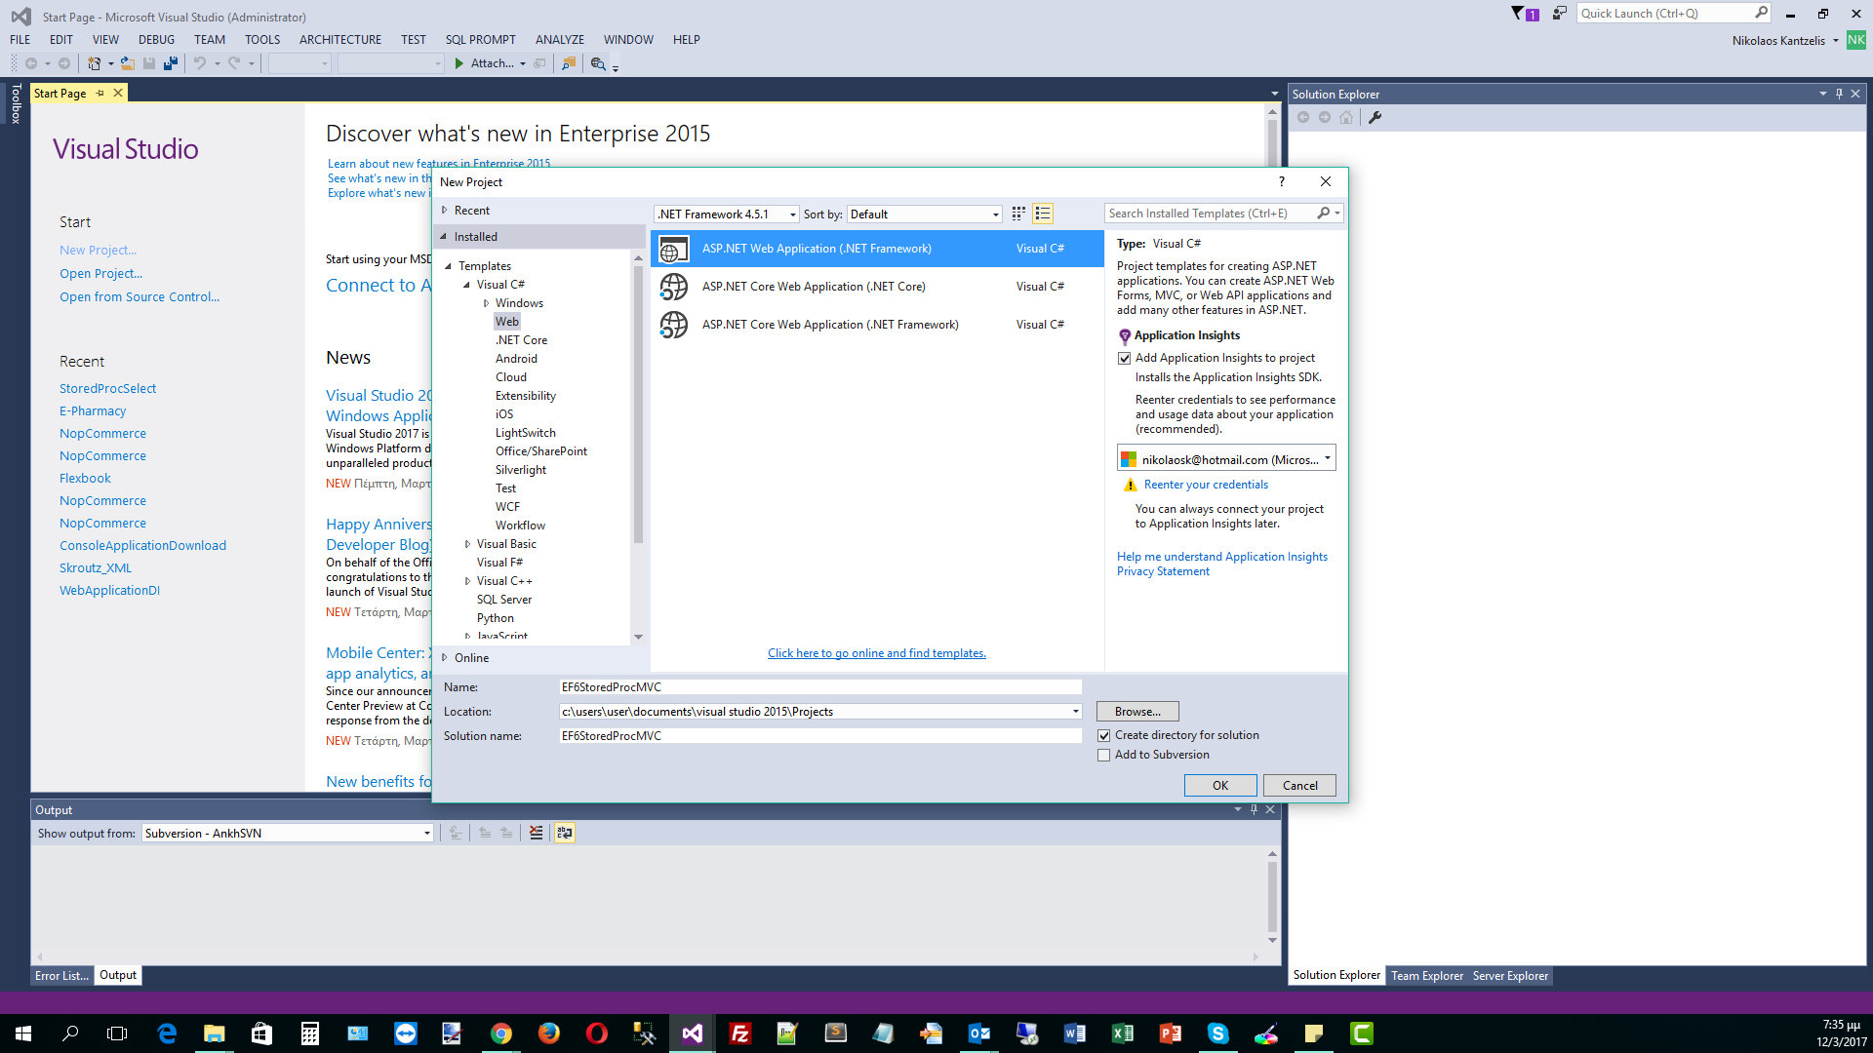Screen dimensions: 1873x1053
Task: Pin the Start Page tab
Action: (100, 94)
